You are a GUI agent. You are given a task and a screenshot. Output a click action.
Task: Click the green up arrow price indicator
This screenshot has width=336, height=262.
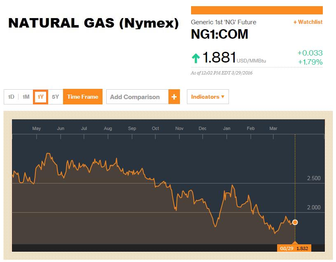[196, 58]
